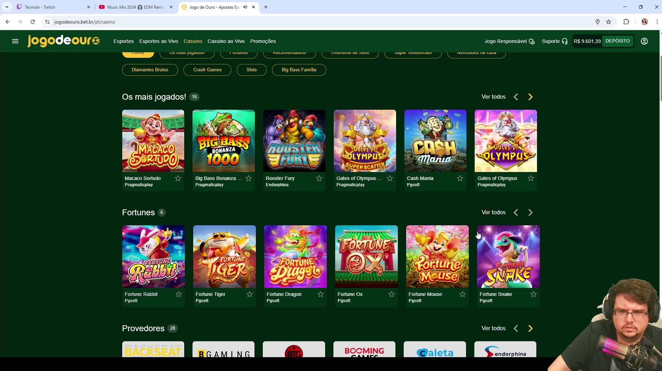Click the DEPÓSITO button

(618, 41)
